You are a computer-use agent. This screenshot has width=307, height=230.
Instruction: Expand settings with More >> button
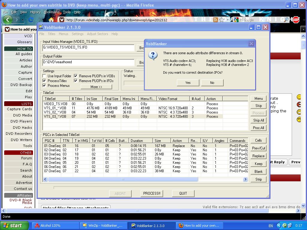tap(96, 87)
